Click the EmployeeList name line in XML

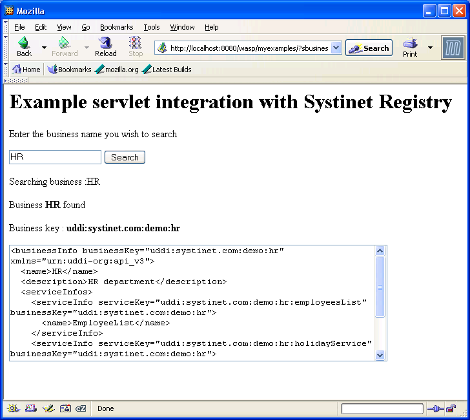pyautogui.click(x=106, y=323)
